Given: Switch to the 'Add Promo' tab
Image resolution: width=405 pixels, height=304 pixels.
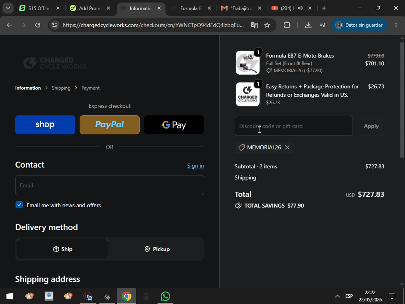Looking at the screenshot, I should (x=90, y=8).
